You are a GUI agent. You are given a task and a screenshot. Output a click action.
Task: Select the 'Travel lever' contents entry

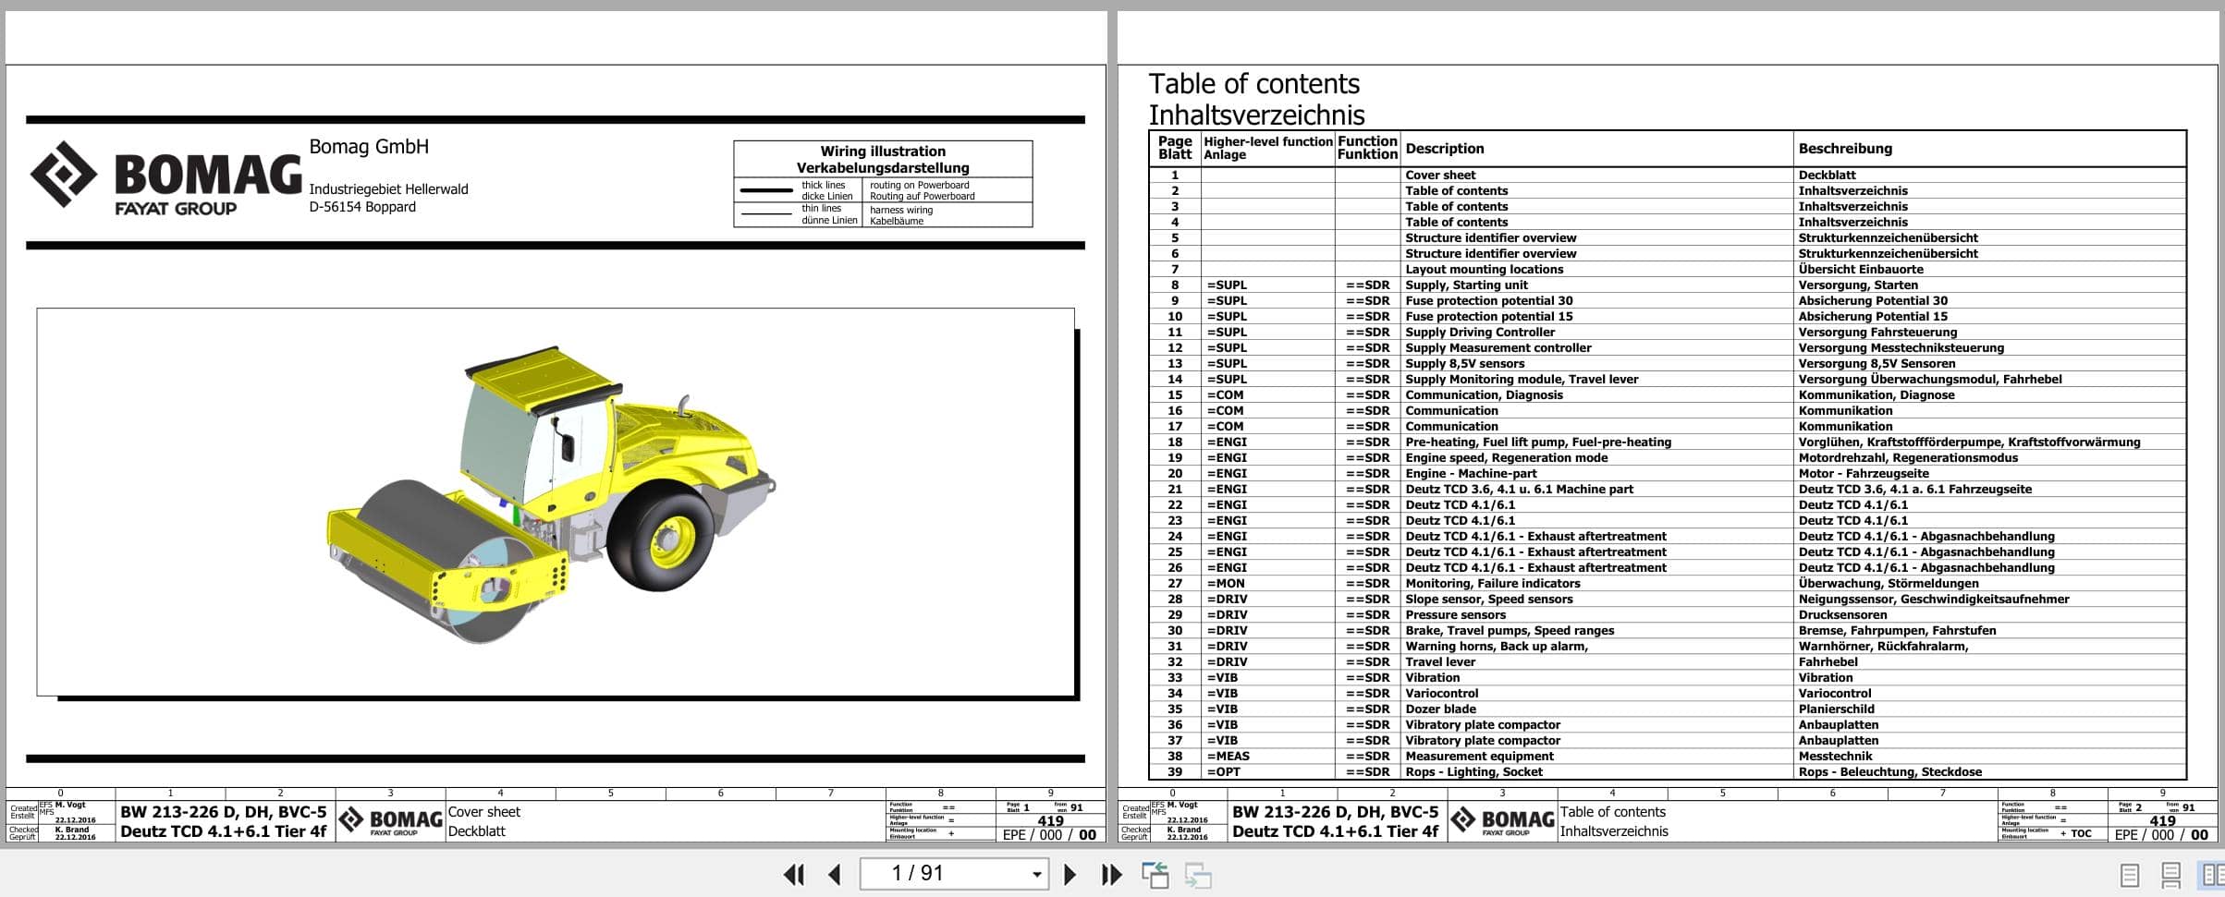pos(1440,661)
